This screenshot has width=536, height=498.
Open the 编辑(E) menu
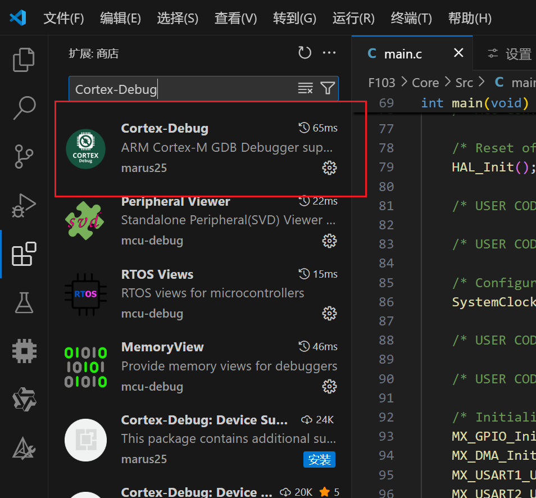120,18
